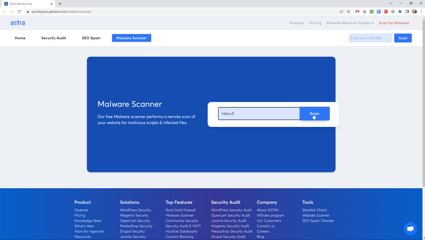The height and width of the screenshot is (240, 425).
Task: Click the header Scan button
Action: click(403, 38)
